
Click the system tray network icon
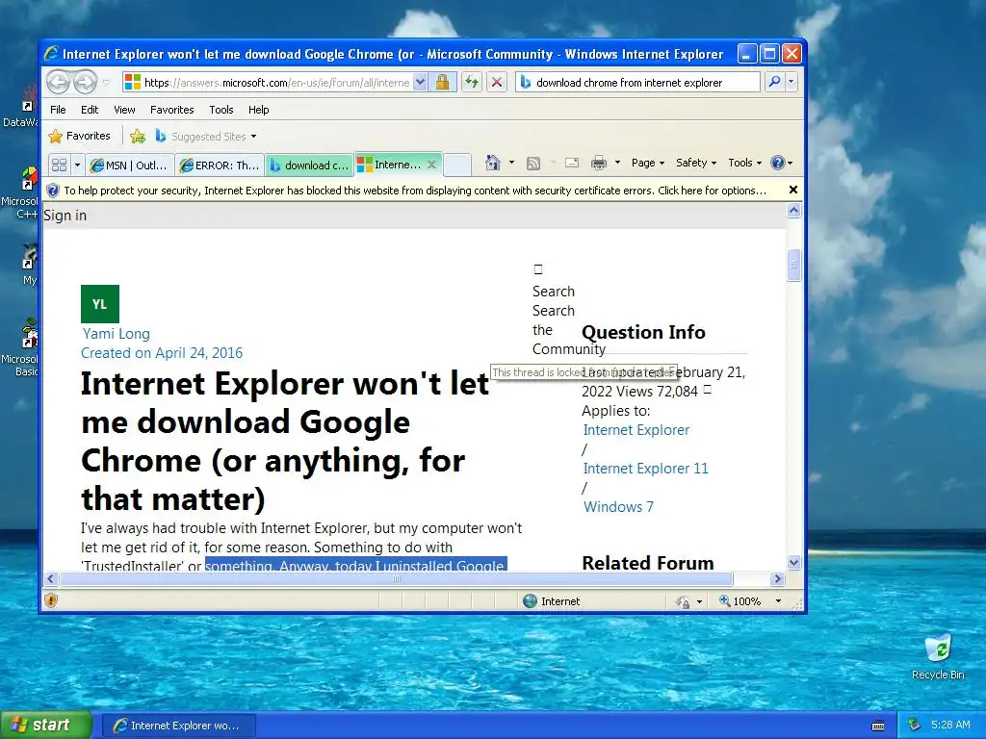click(x=915, y=726)
